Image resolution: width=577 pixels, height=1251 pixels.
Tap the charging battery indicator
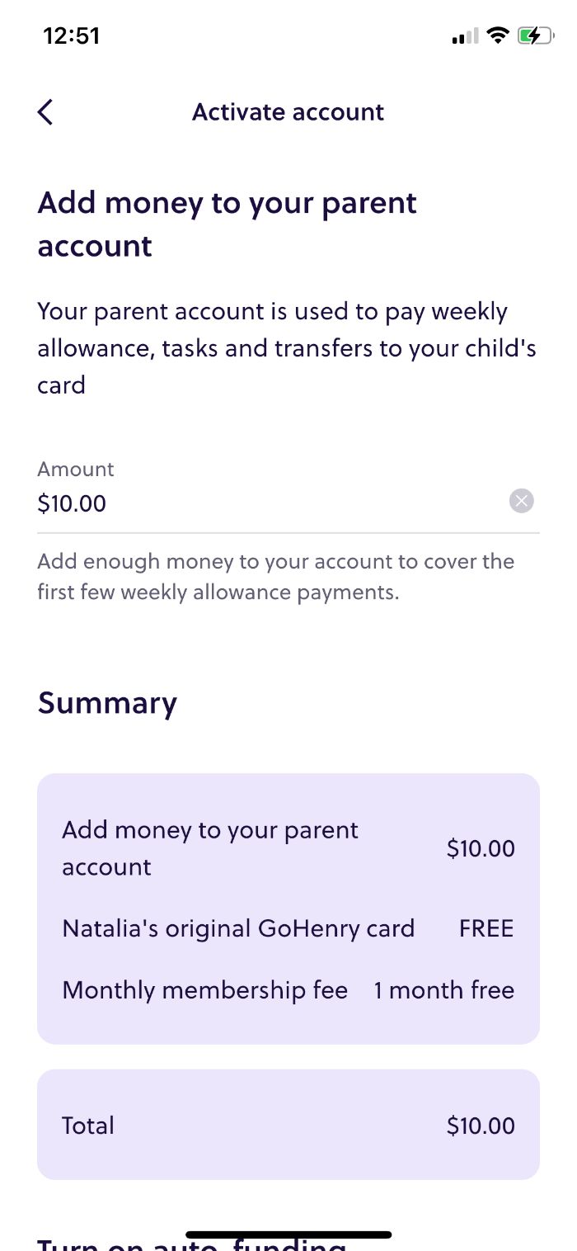click(x=533, y=35)
